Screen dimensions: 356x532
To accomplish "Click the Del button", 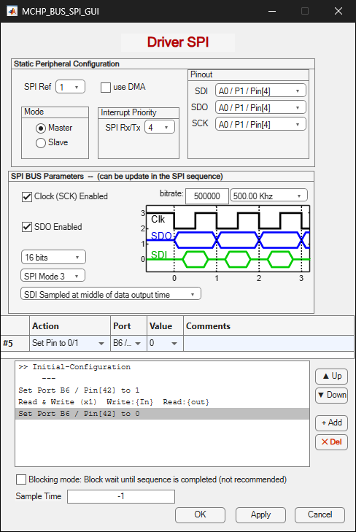I will pyautogui.click(x=331, y=442).
